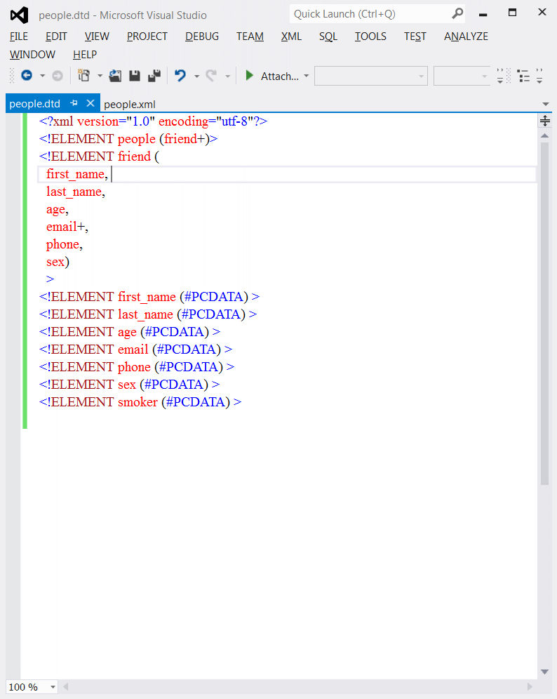The width and height of the screenshot is (557, 699).
Task: Click the New Project toolbar icon
Action: click(83, 76)
